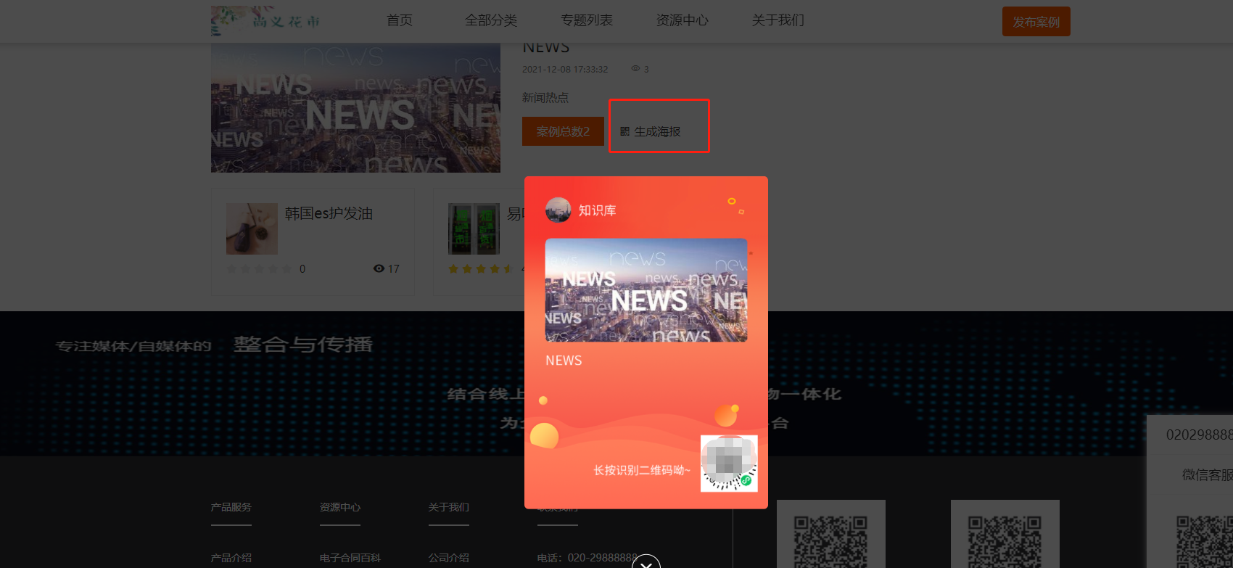The image size is (1233, 568).
Task: Open the 专题列表 nav item
Action: pyautogui.click(x=587, y=20)
